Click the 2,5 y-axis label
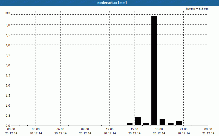219x136 pixels. [8, 75]
